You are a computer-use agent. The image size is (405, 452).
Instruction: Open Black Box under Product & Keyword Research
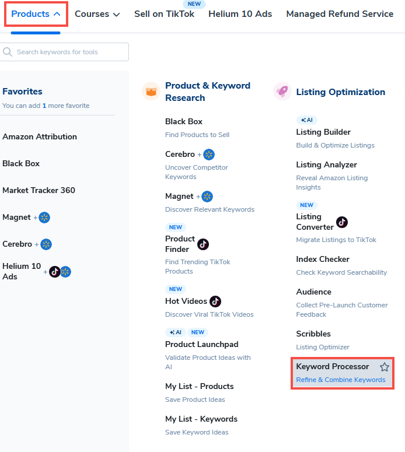coord(184,121)
